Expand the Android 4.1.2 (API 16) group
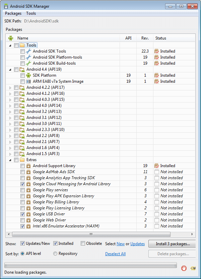 [x=10, y=94]
